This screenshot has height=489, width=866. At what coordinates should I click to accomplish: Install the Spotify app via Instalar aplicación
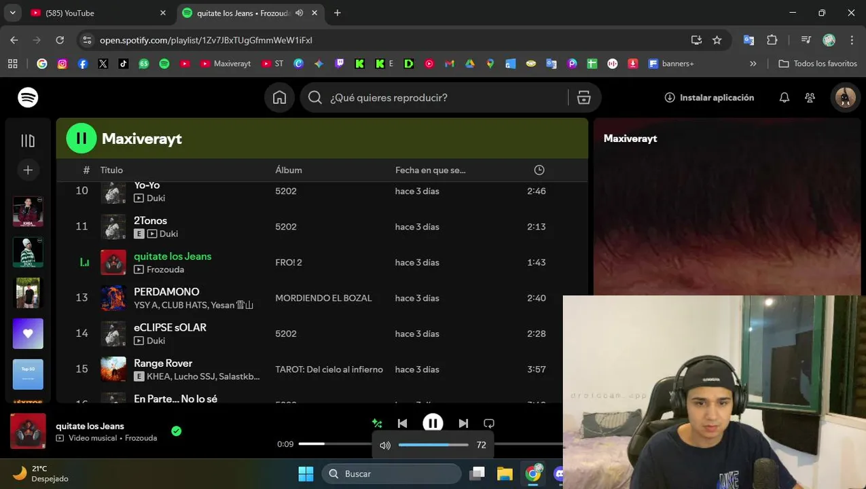point(709,98)
